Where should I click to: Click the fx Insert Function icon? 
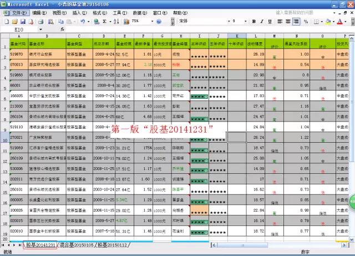click(63, 29)
